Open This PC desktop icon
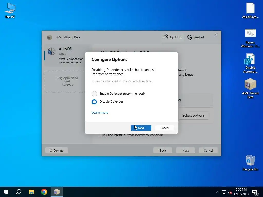This screenshot has height=197, width=263. 10,11
